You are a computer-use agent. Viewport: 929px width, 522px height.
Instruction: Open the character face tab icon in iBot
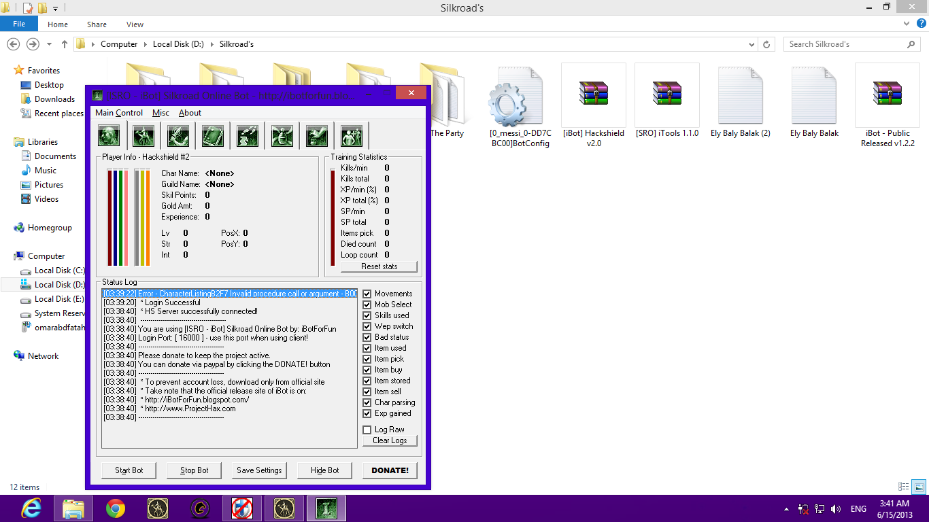coord(109,135)
